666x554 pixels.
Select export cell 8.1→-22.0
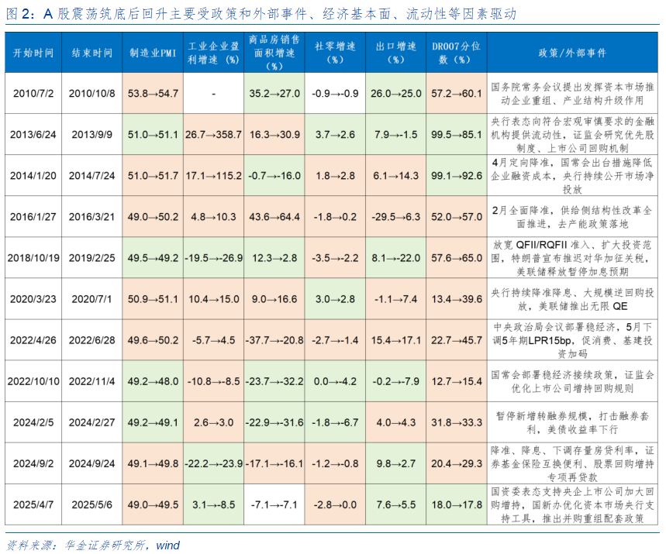(396, 258)
